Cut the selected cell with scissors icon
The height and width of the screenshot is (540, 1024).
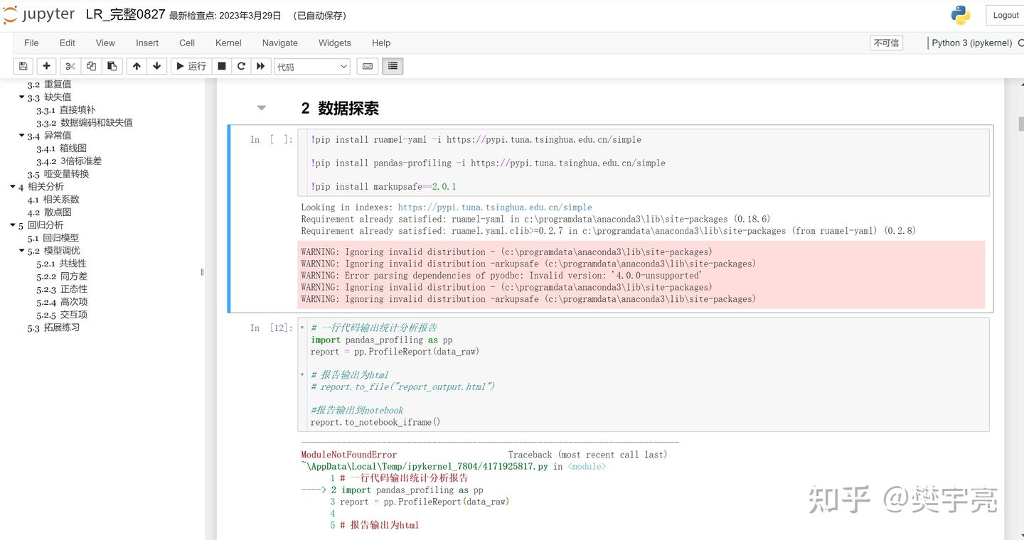[70, 65]
